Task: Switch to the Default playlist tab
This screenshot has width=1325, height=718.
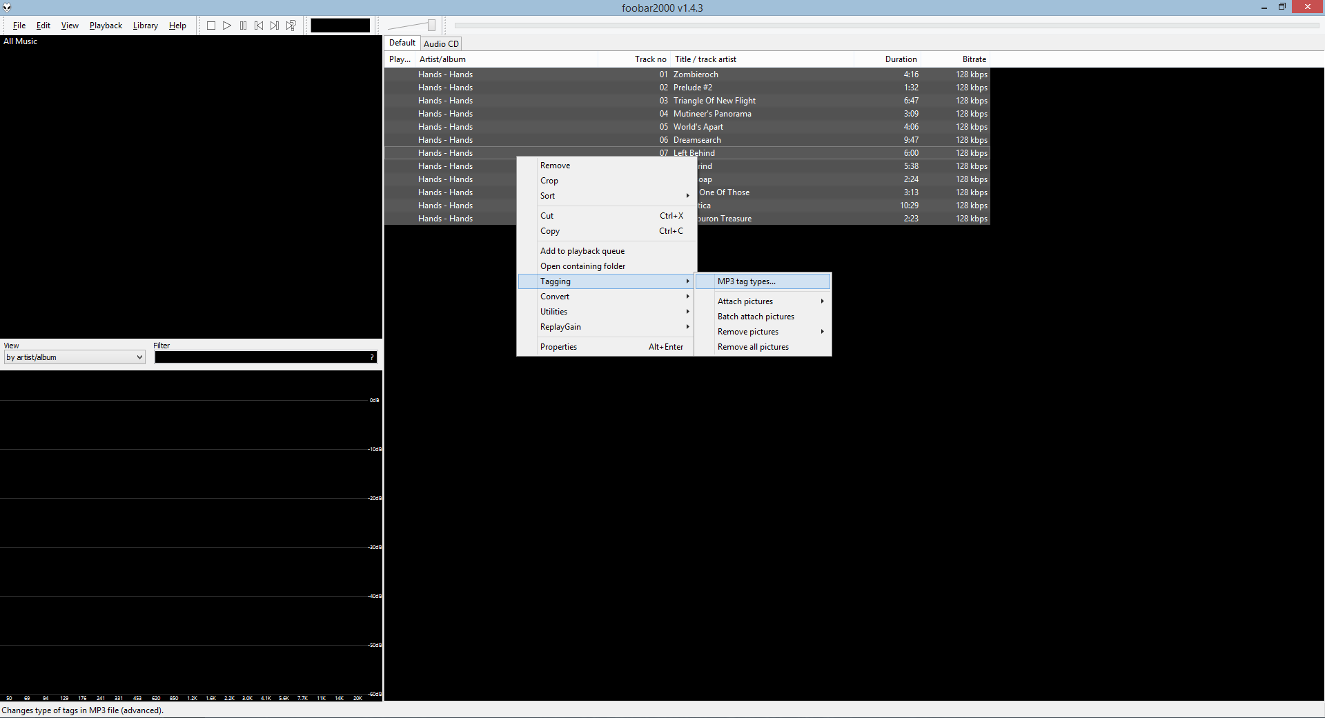Action: coord(402,43)
